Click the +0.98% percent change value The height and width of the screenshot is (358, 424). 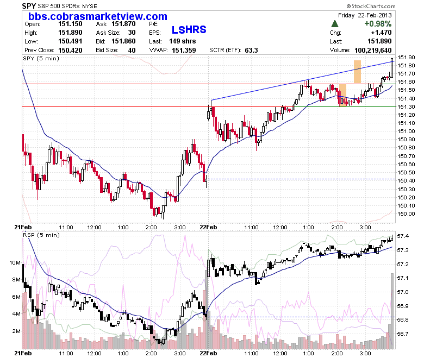point(378,24)
